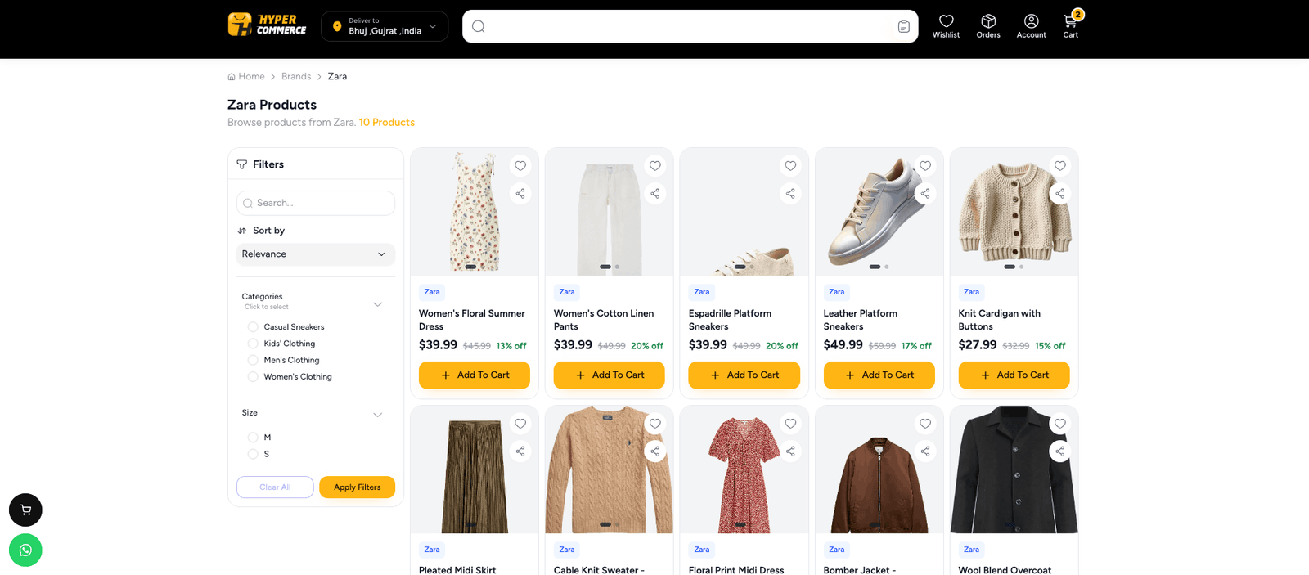The height and width of the screenshot is (575, 1309).
Task: Share the Knit Cardigan with Buttons
Action: 1060,194
